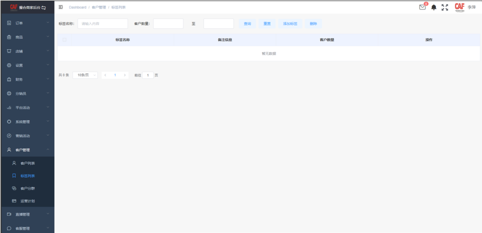The height and width of the screenshot is (233, 482).
Task: Click the 客户数量 column header
Action: [x=327, y=40]
